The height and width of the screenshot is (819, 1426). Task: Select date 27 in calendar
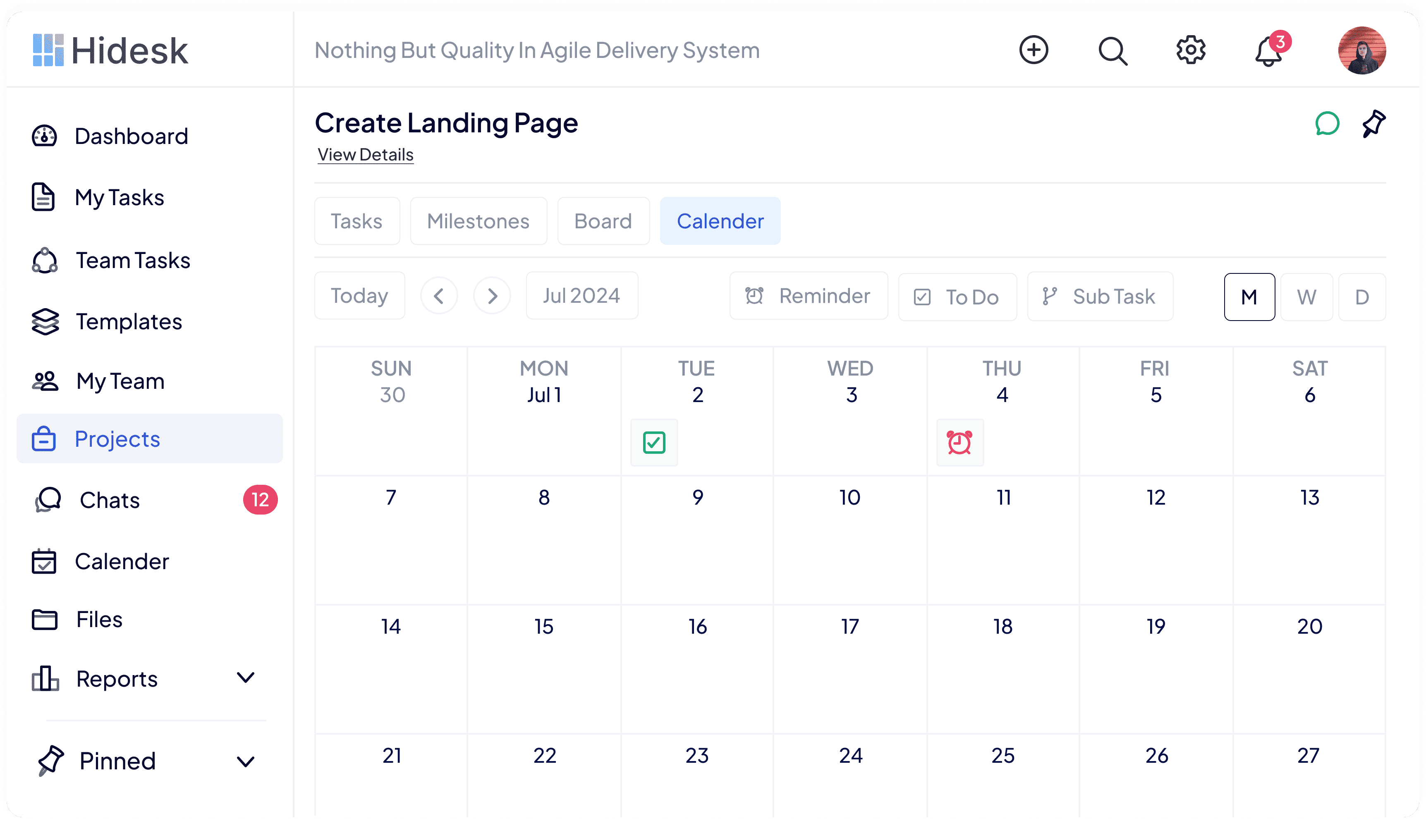click(x=1310, y=776)
